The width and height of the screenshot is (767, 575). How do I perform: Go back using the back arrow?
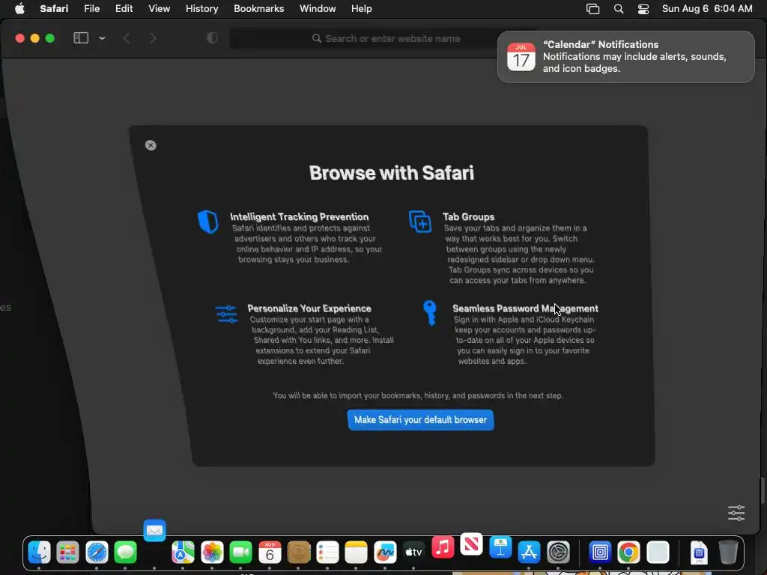(x=126, y=38)
